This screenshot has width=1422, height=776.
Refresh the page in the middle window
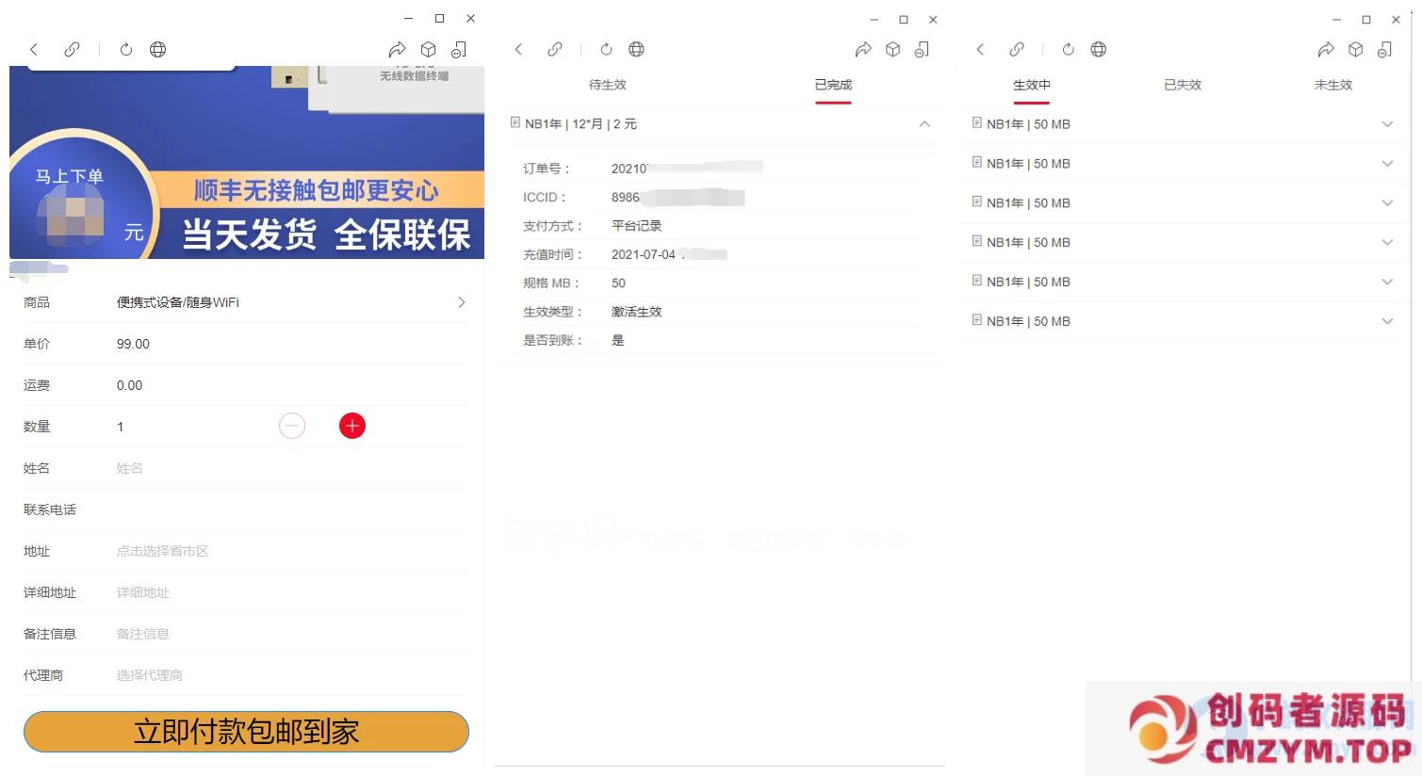click(606, 50)
